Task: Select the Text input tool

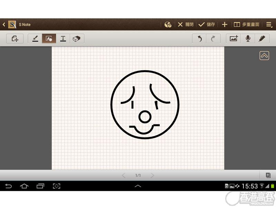Action: point(63,39)
